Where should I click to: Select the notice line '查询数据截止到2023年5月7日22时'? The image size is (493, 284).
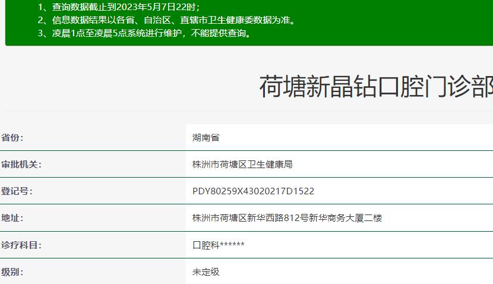tap(119, 7)
